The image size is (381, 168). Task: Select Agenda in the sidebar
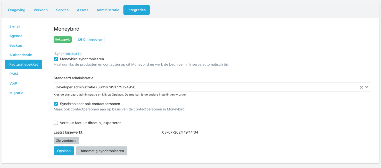pyautogui.click(x=16, y=36)
